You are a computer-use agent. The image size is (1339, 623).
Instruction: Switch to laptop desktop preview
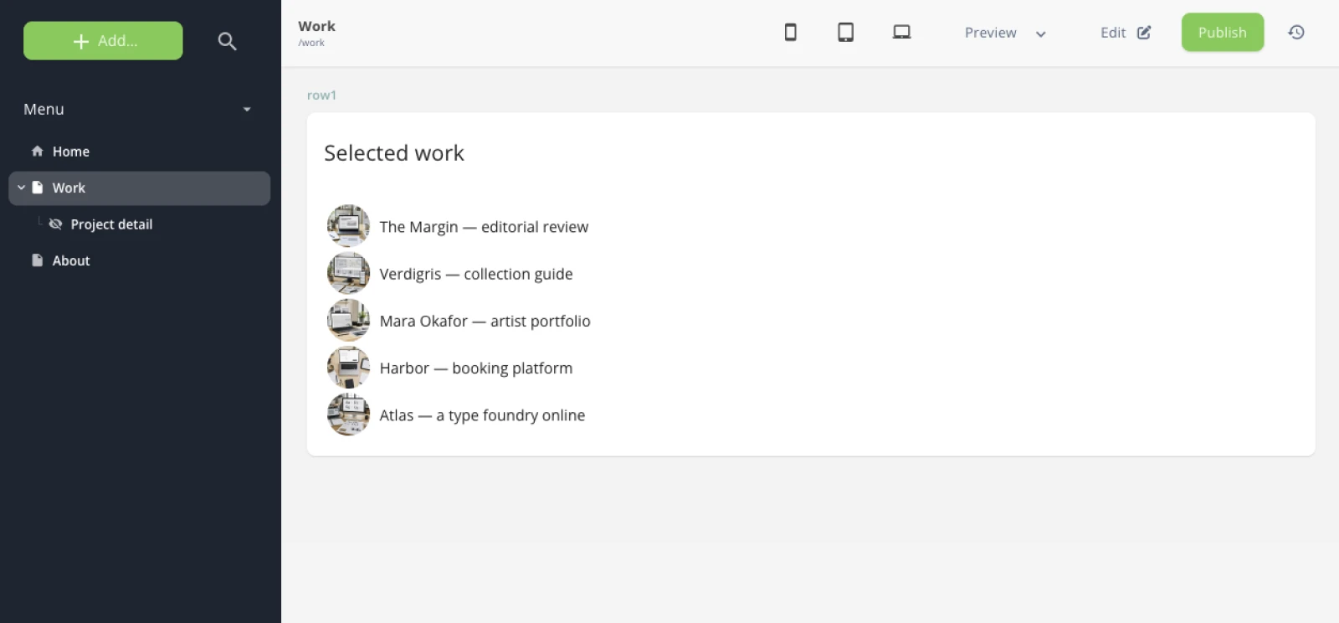click(901, 33)
